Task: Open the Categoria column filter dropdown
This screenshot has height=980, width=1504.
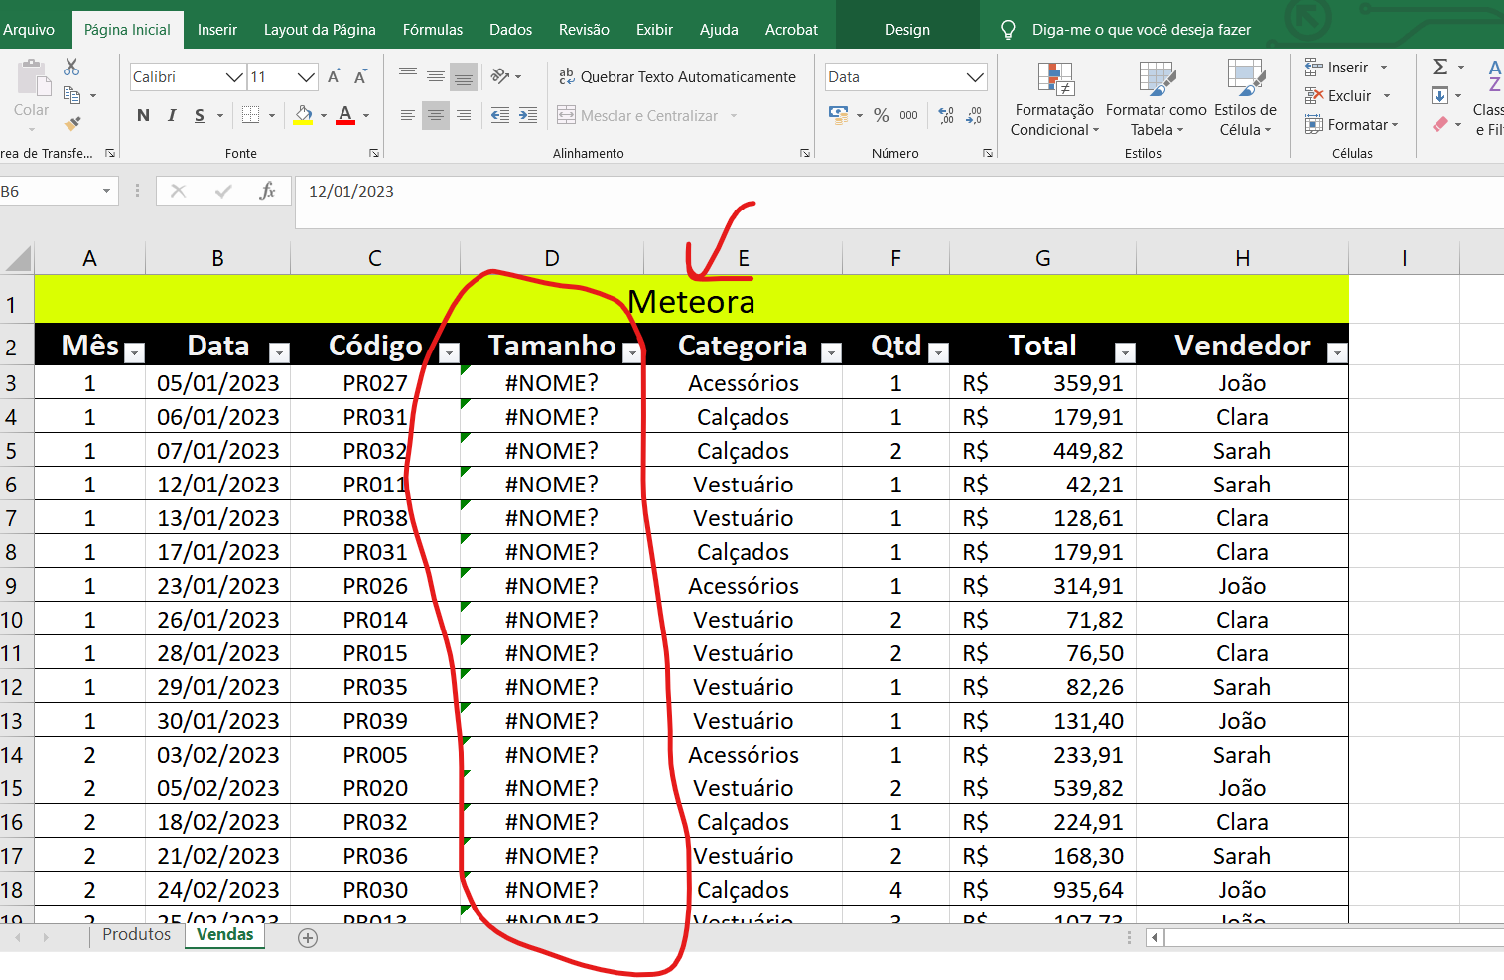Action: coord(832,352)
